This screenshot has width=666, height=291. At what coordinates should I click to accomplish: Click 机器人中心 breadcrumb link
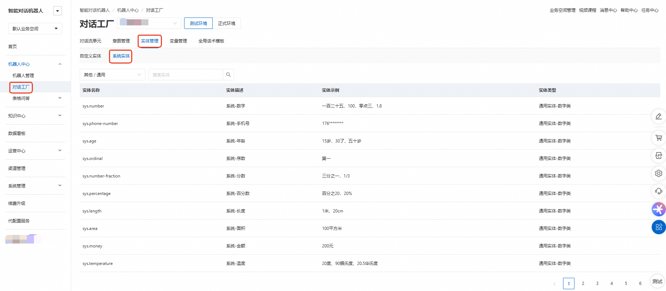128,10
